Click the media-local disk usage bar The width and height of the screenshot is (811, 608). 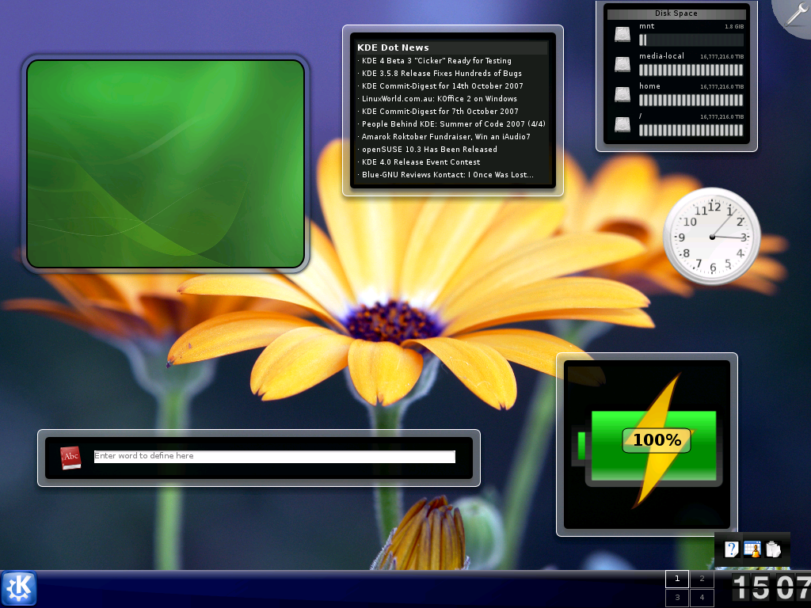pyautogui.click(x=691, y=70)
